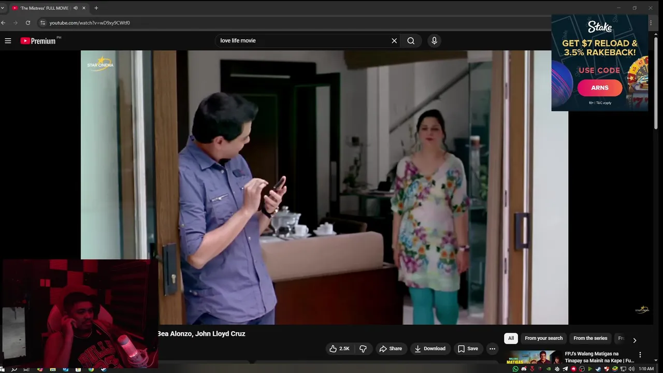Go forward with the browser forward arrow
The height and width of the screenshot is (373, 663).
coord(16,23)
